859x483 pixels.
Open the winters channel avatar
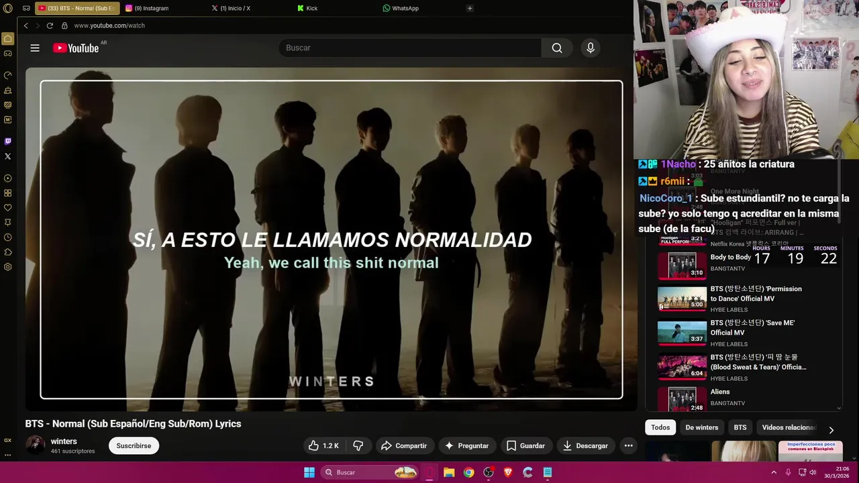click(35, 445)
